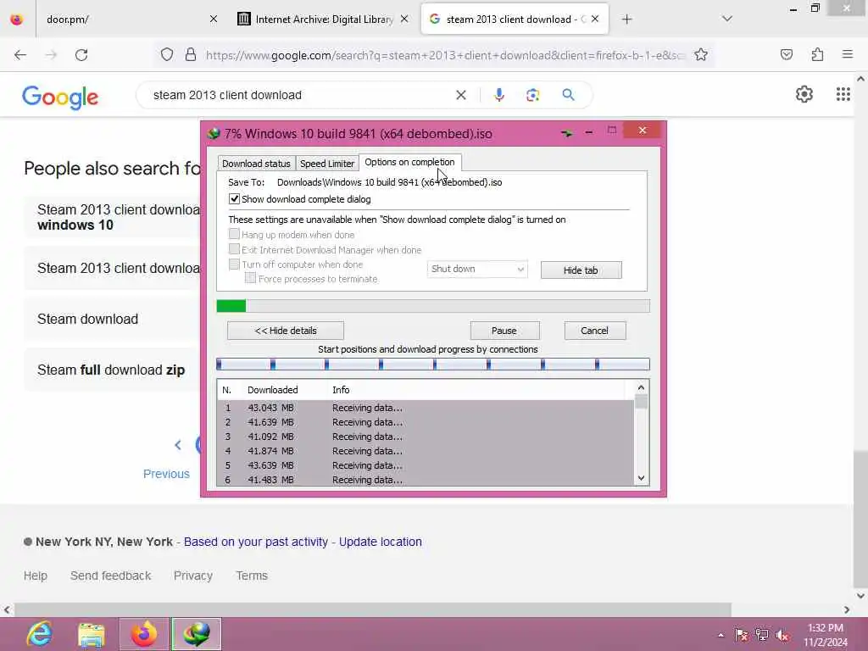Select Internet Download Manager taskbar button
The image size is (868, 651).
click(x=197, y=634)
